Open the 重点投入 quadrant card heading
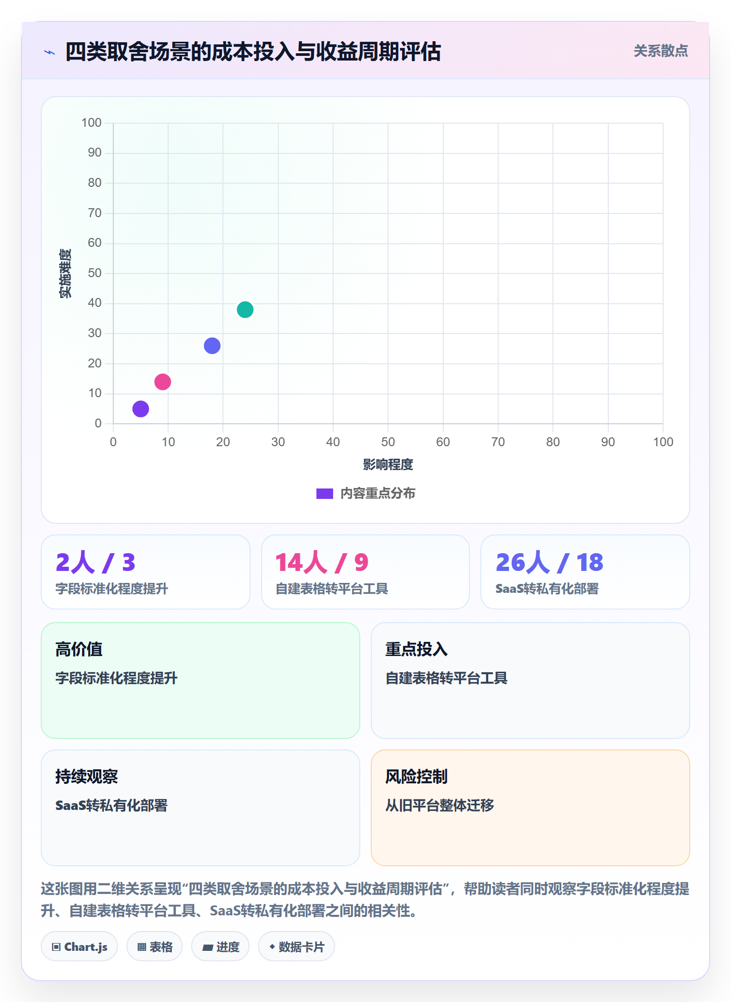 coord(416,650)
